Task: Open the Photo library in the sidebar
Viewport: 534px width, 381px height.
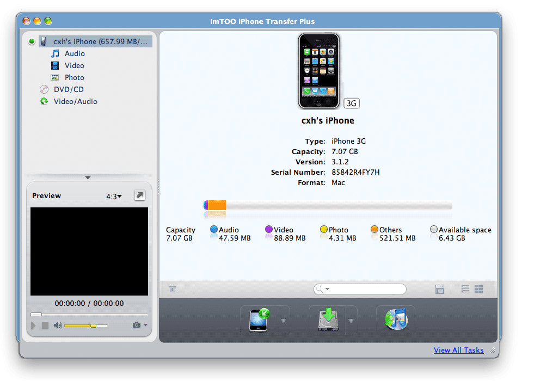Action: click(74, 77)
